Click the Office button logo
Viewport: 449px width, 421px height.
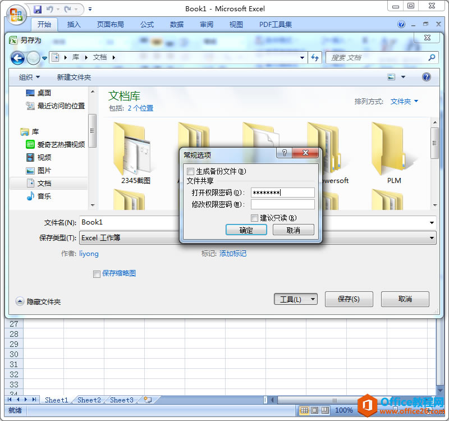(16, 15)
